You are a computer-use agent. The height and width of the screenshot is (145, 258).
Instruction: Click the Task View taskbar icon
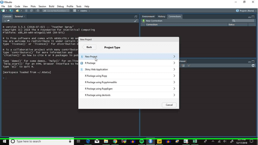tap(79, 142)
